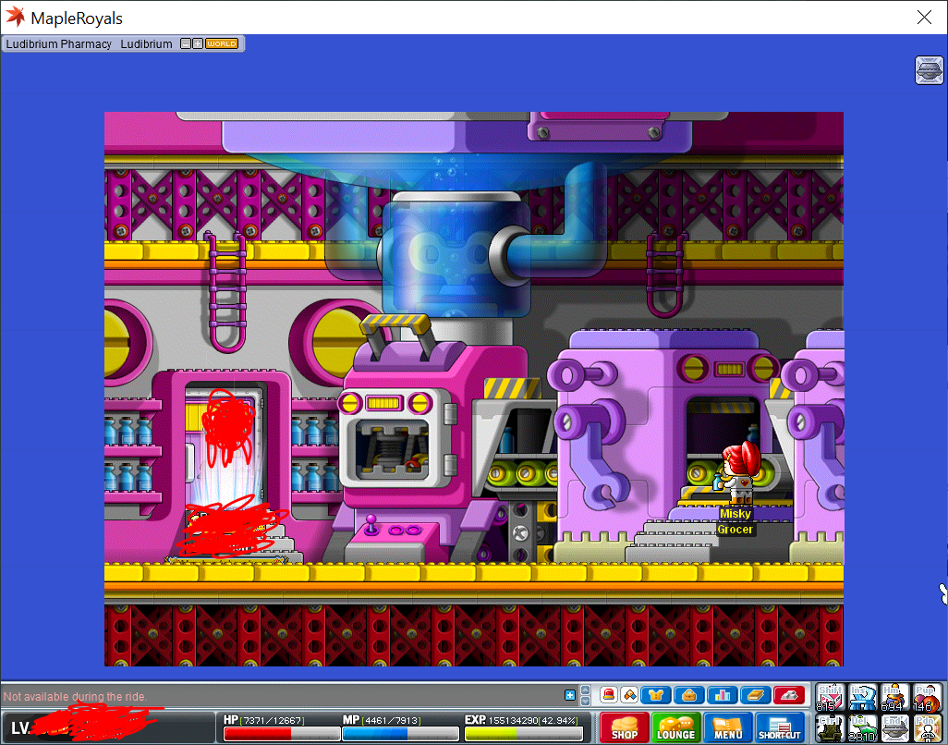948x745 pixels.
Task: Click the HP gauge bar
Action: click(282, 734)
